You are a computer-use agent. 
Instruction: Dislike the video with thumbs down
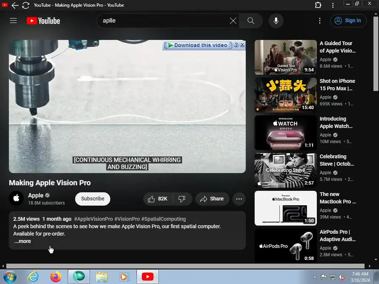[182, 199]
